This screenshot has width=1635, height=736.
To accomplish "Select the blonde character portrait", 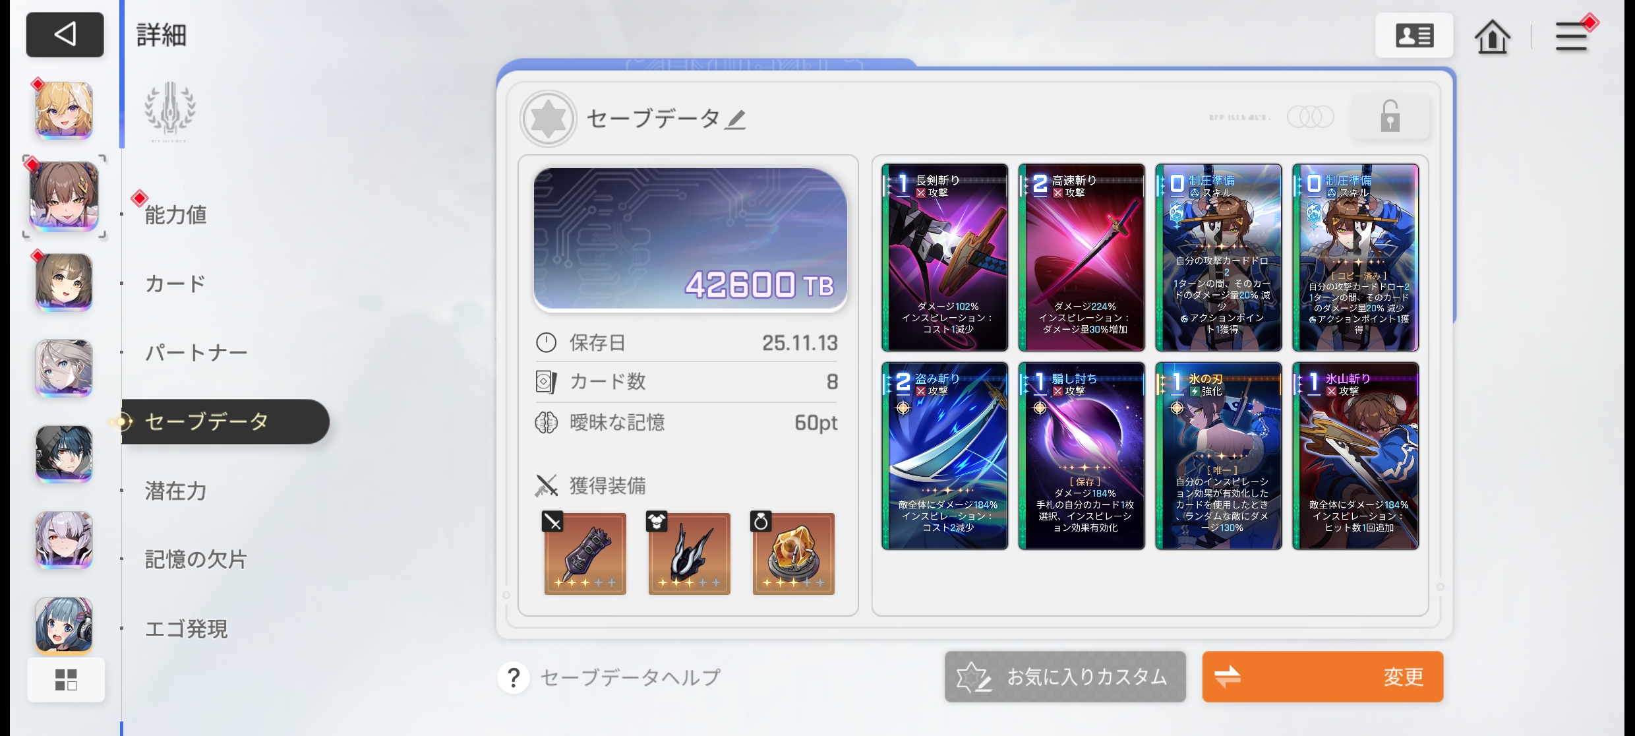I will click(x=64, y=110).
